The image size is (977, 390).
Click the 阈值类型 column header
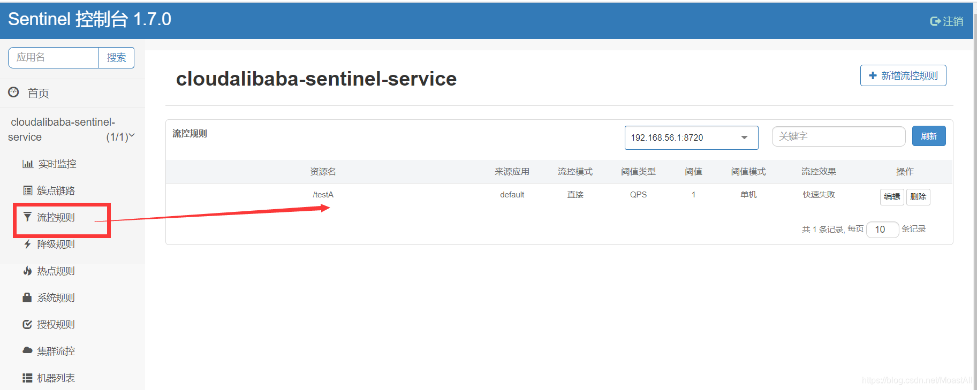point(638,172)
